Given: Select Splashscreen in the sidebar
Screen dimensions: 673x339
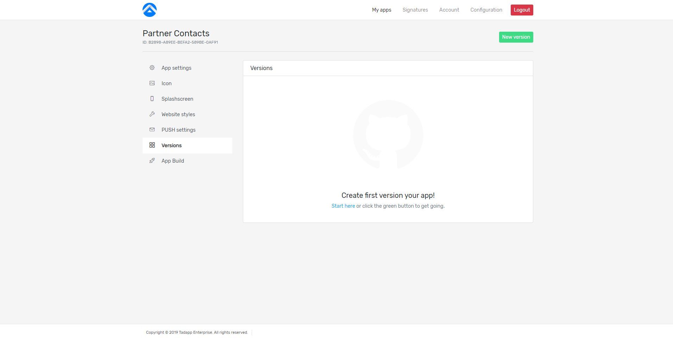Looking at the screenshot, I should [x=177, y=99].
